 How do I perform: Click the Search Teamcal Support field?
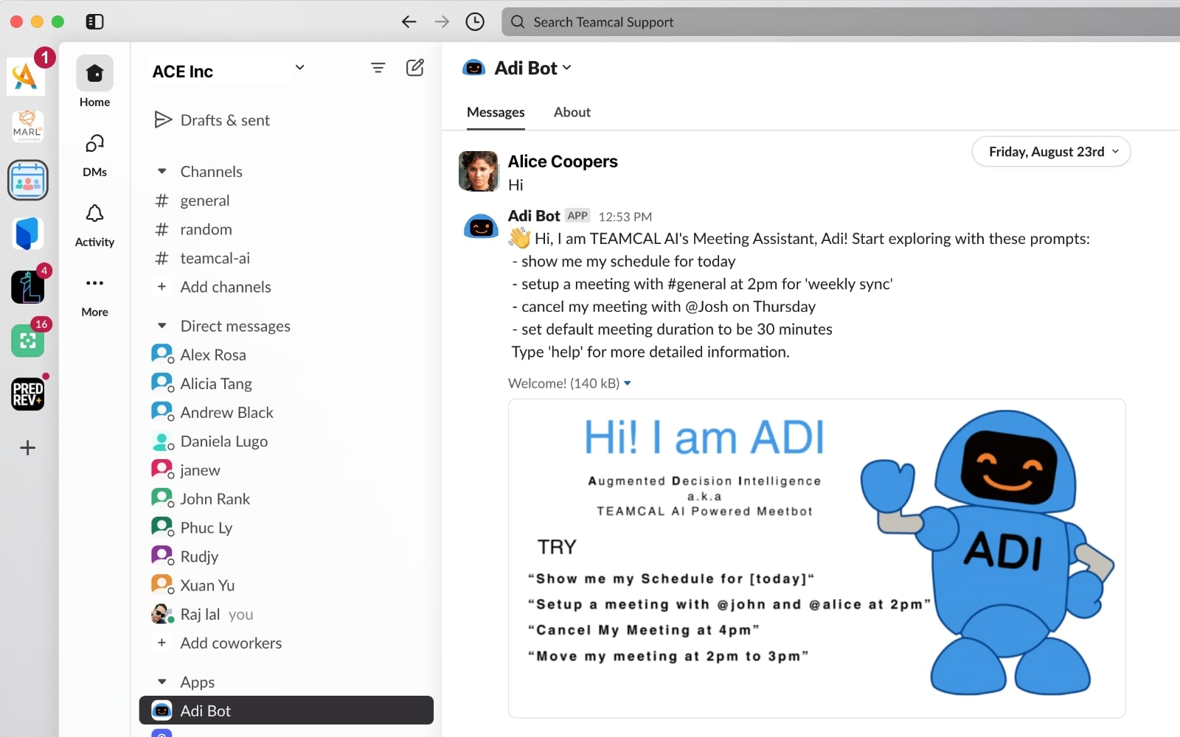coord(841,22)
